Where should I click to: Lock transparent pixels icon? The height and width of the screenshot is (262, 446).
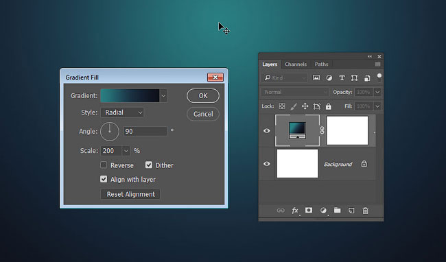point(282,106)
